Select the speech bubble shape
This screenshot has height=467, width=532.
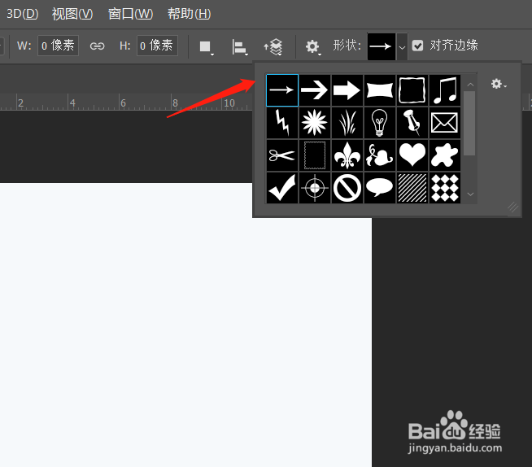379,188
